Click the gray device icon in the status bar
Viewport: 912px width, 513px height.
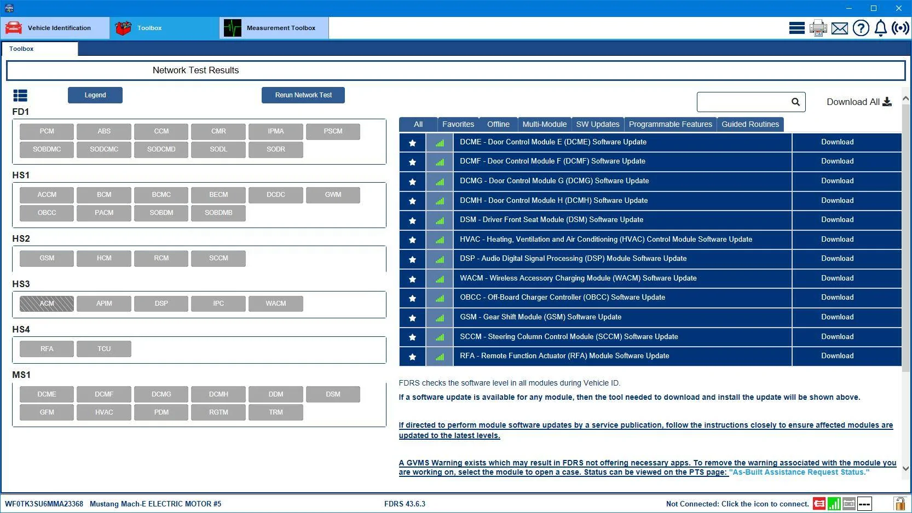pyautogui.click(x=849, y=504)
